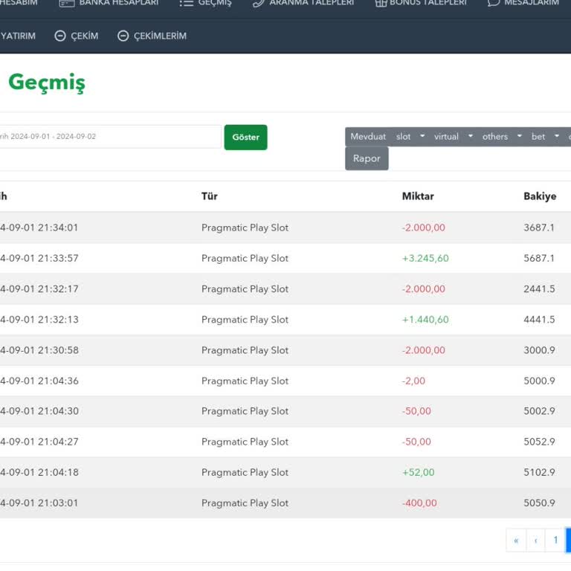Screen dimensions: 571x571
Task: Expand the others filter dropdown
Action: [x=519, y=136]
